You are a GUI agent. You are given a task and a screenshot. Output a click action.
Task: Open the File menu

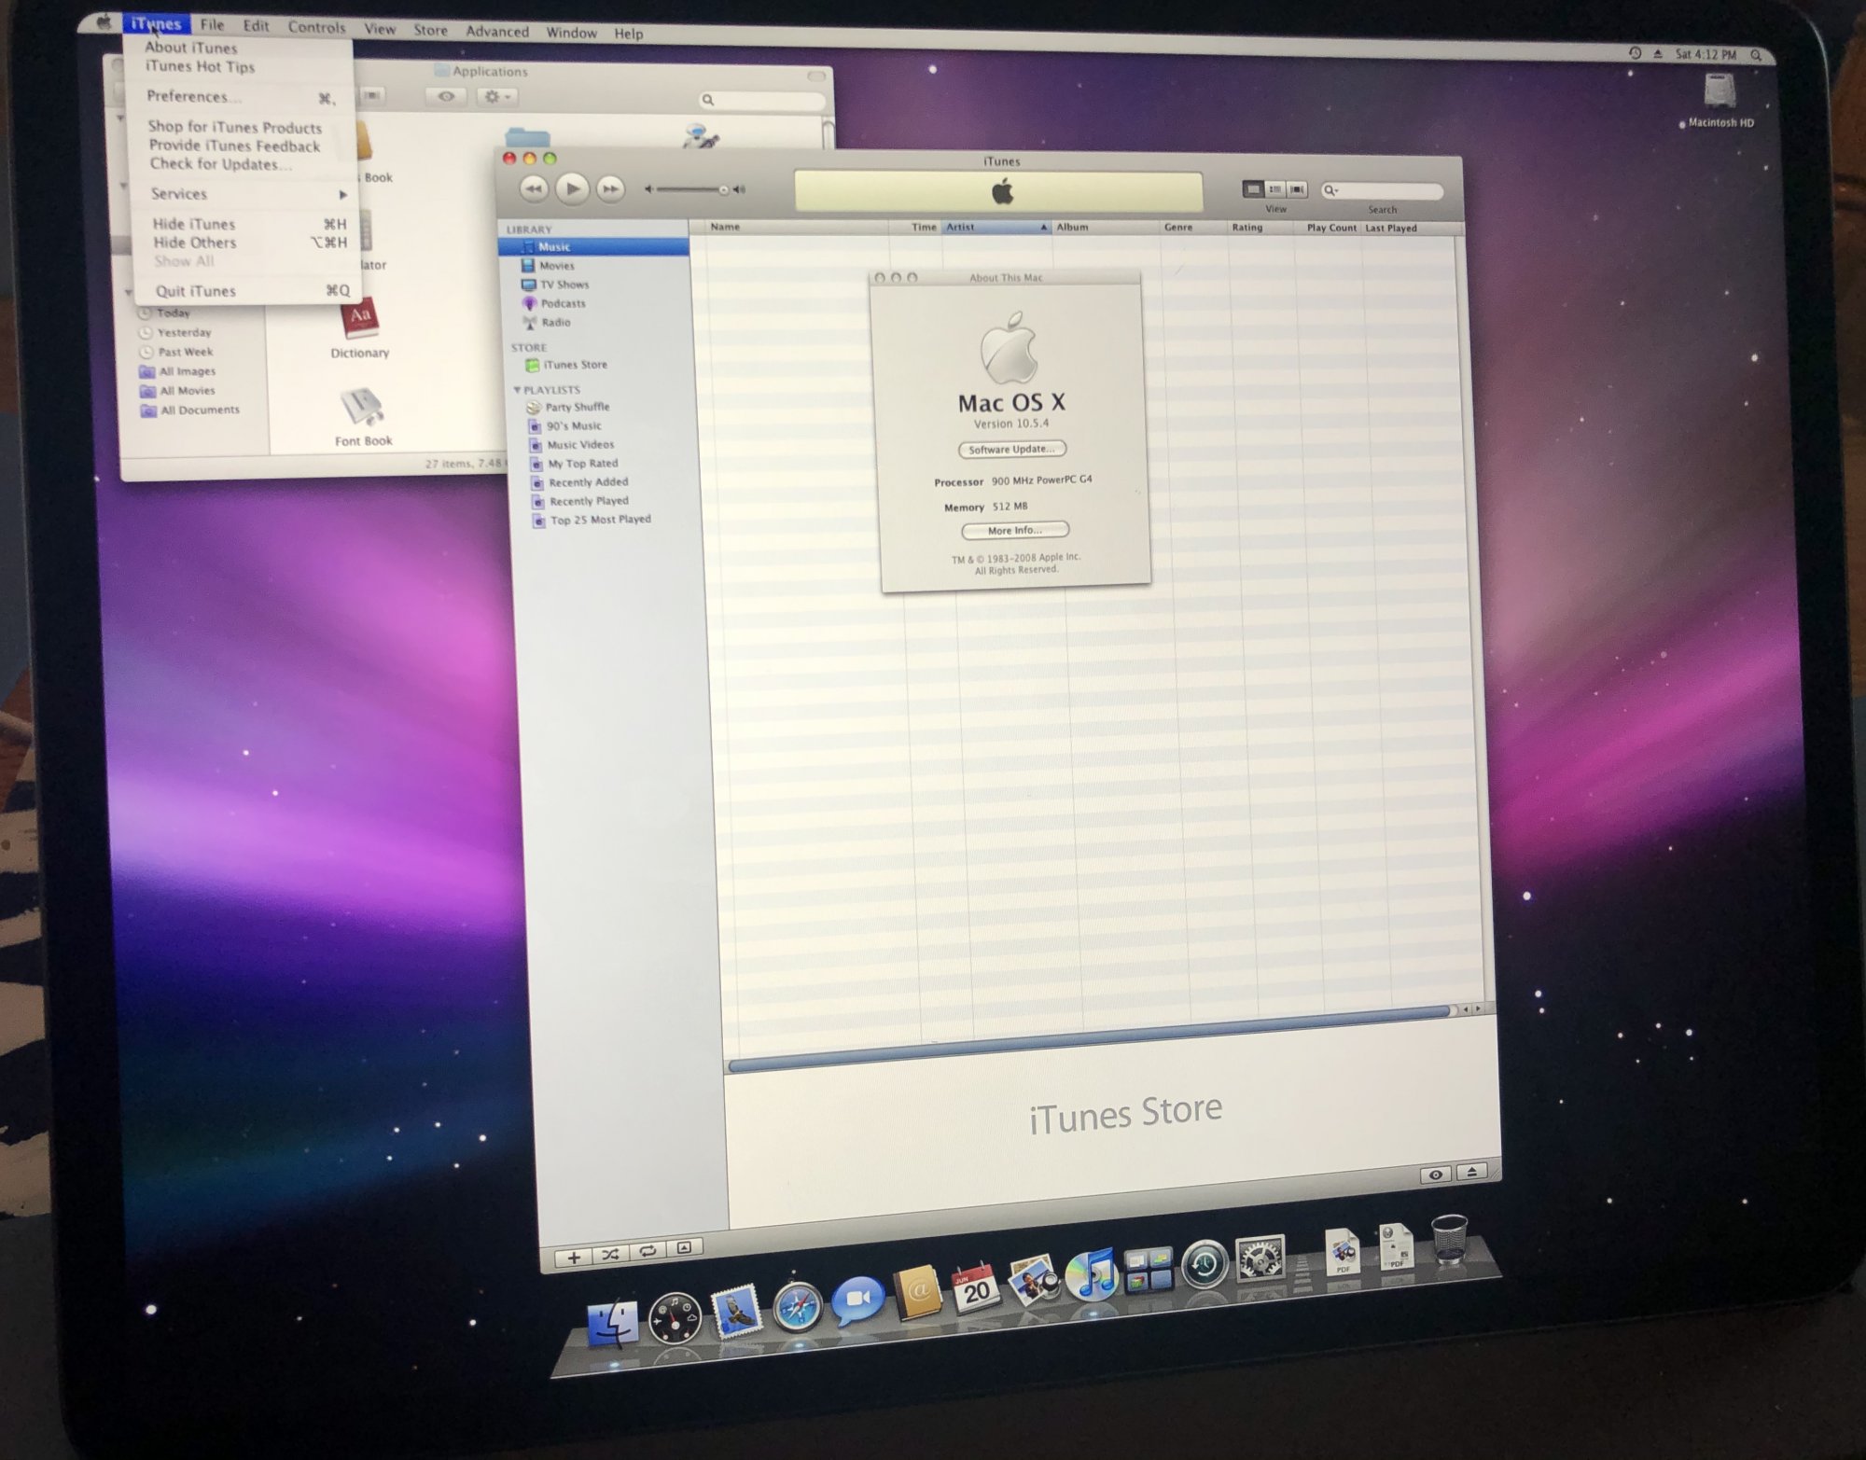[x=212, y=25]
